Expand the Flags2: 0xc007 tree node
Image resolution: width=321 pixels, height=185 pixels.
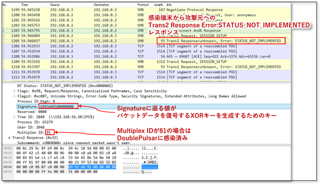pyautogui.click(x=15, y=96)
